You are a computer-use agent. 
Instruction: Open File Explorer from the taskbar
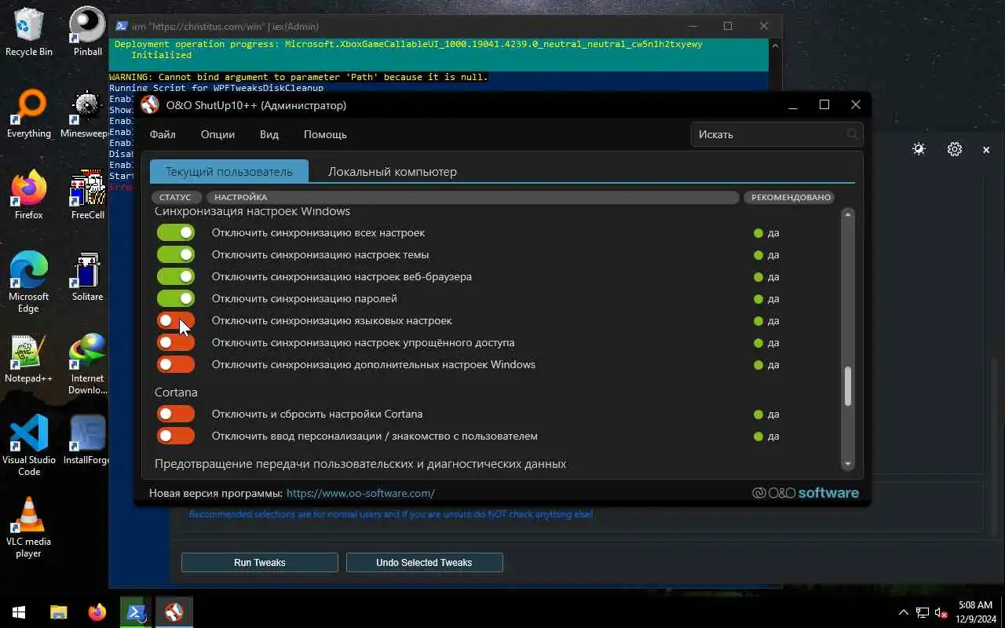[59, 612]
